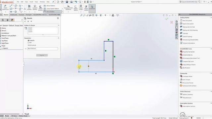This screenshot has height=119, width=212.
Task: Open the File Explorer task pane icon
Action: coord(177,27)
